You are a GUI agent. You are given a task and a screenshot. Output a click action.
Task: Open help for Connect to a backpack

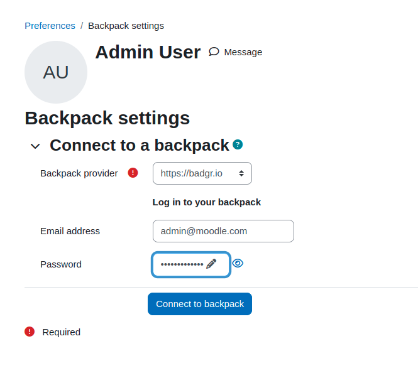click(x=238, y=144)
